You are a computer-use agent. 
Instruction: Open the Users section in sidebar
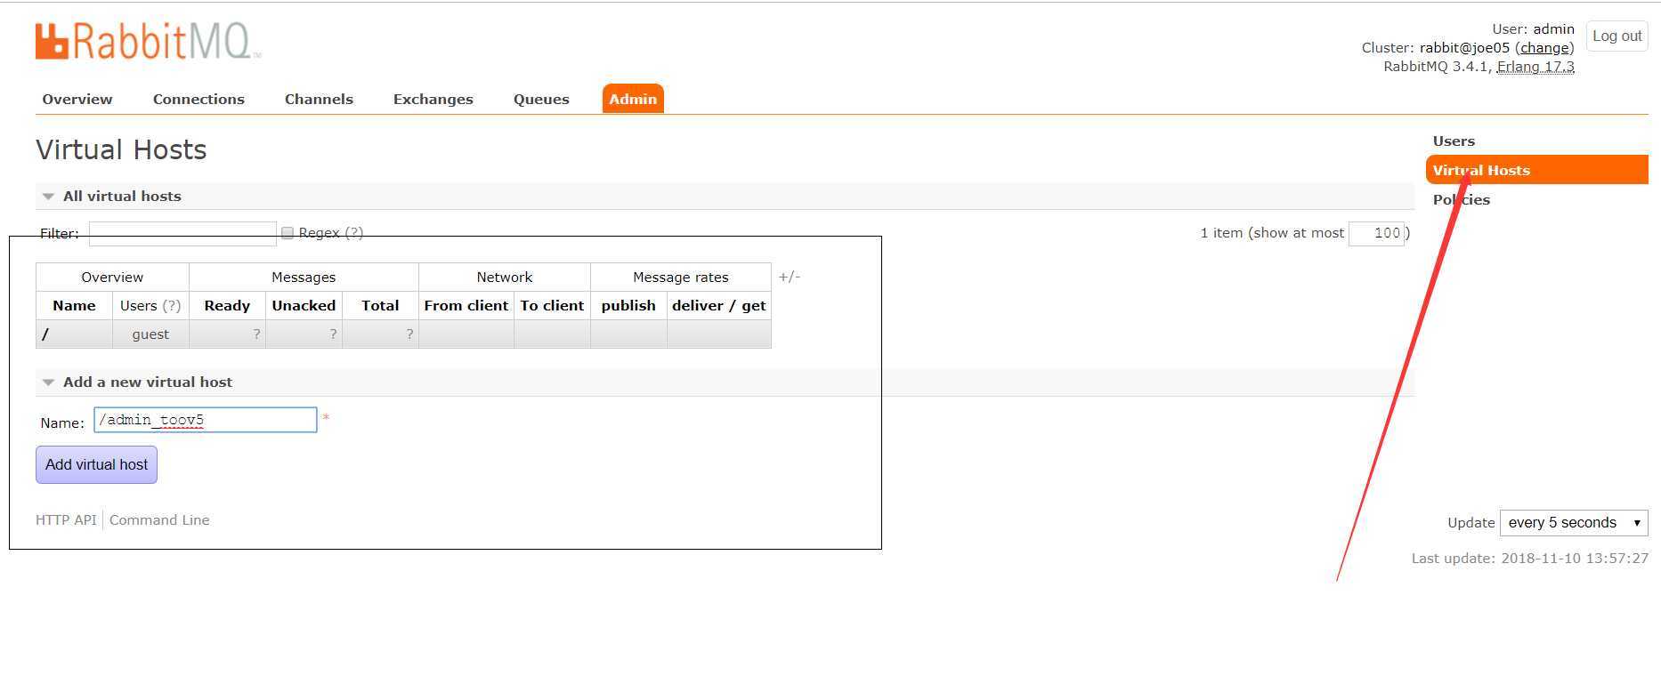coord(1454,141)
